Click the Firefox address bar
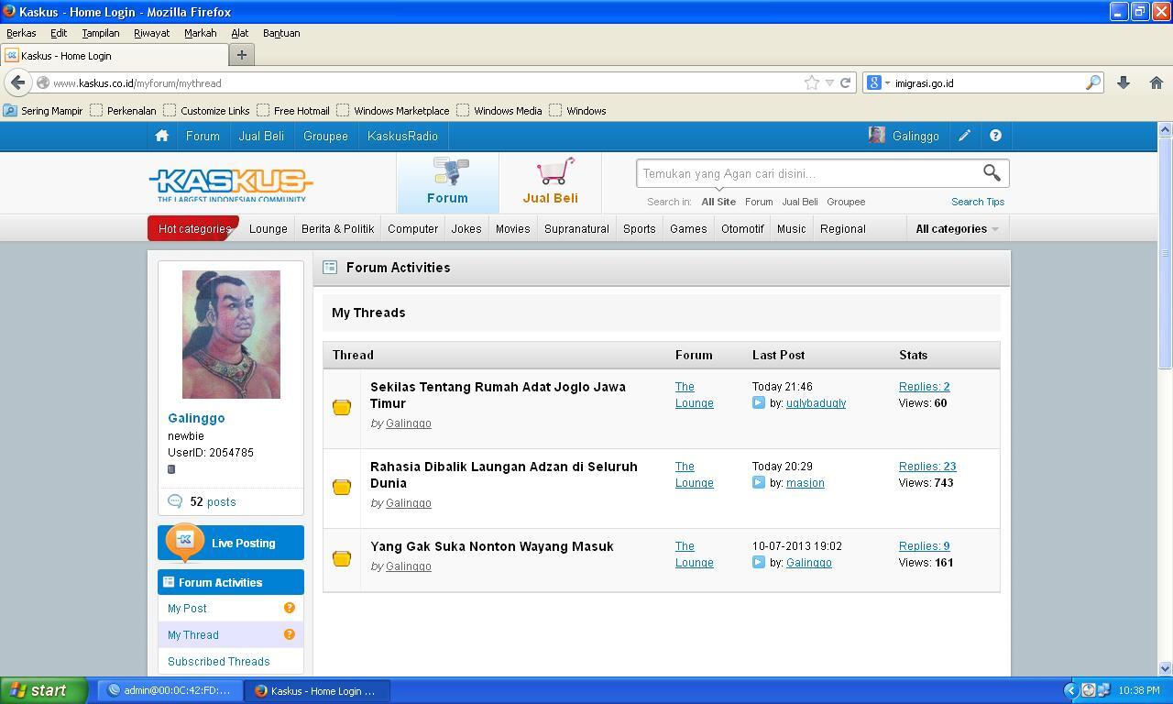1173x704 pixels. coord(426,82)
